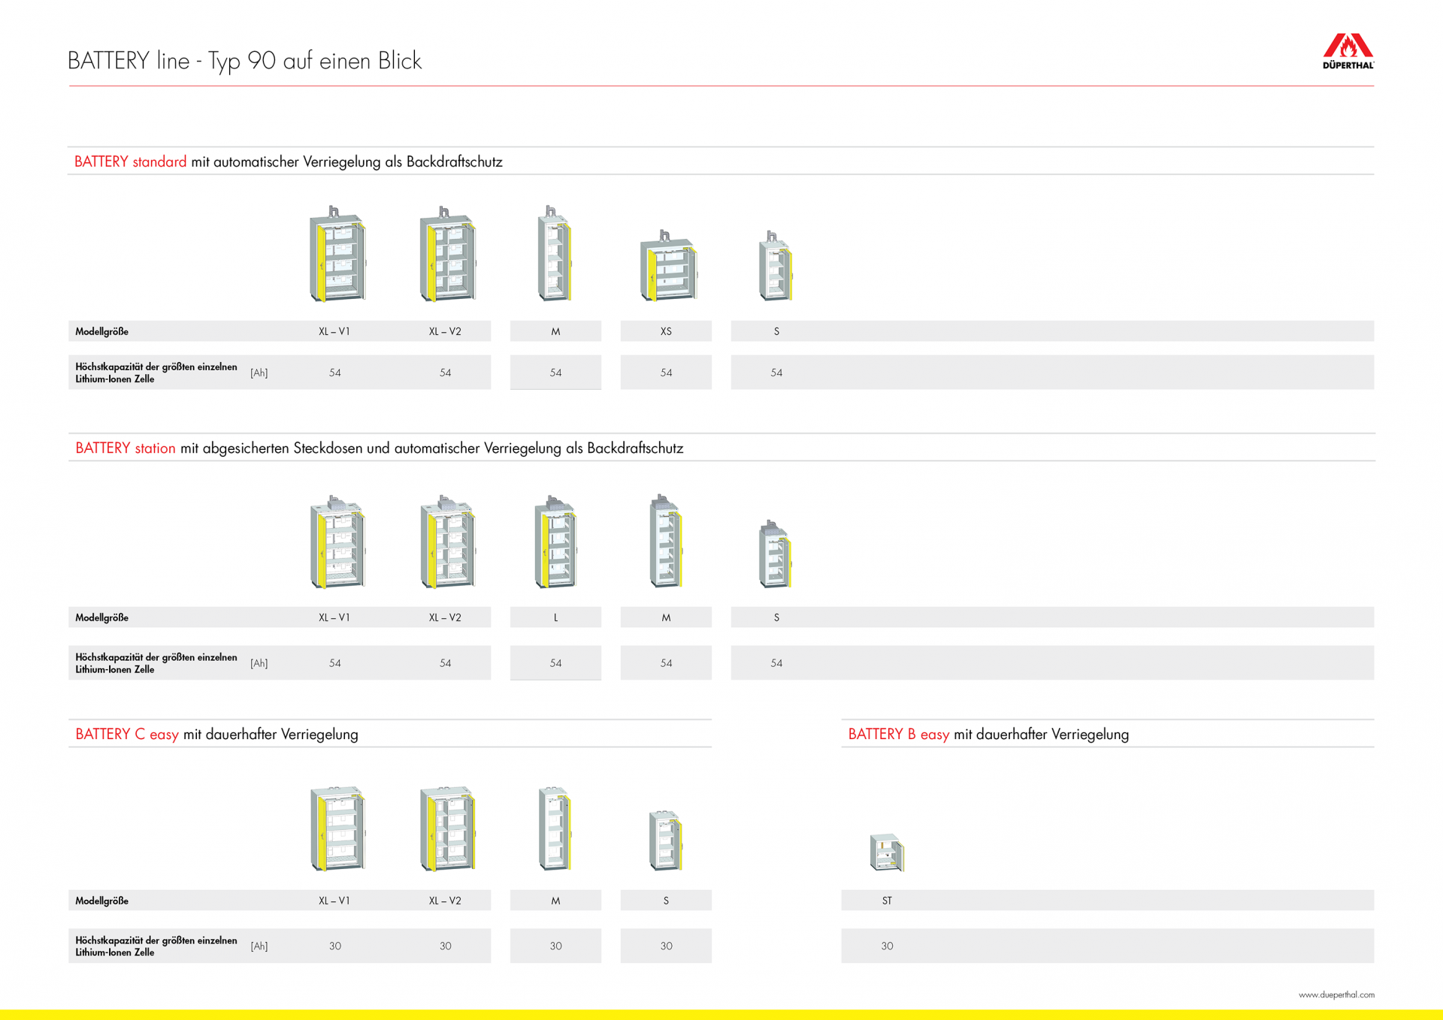
Task: Select BATTERY standard XL – V1 cabinet image
Action: (337, 254)
